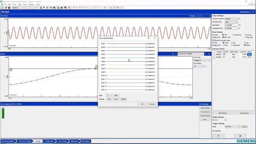Select the Octave function radio button
Screen dimensions: 256x144
click(x=246, y=35)
